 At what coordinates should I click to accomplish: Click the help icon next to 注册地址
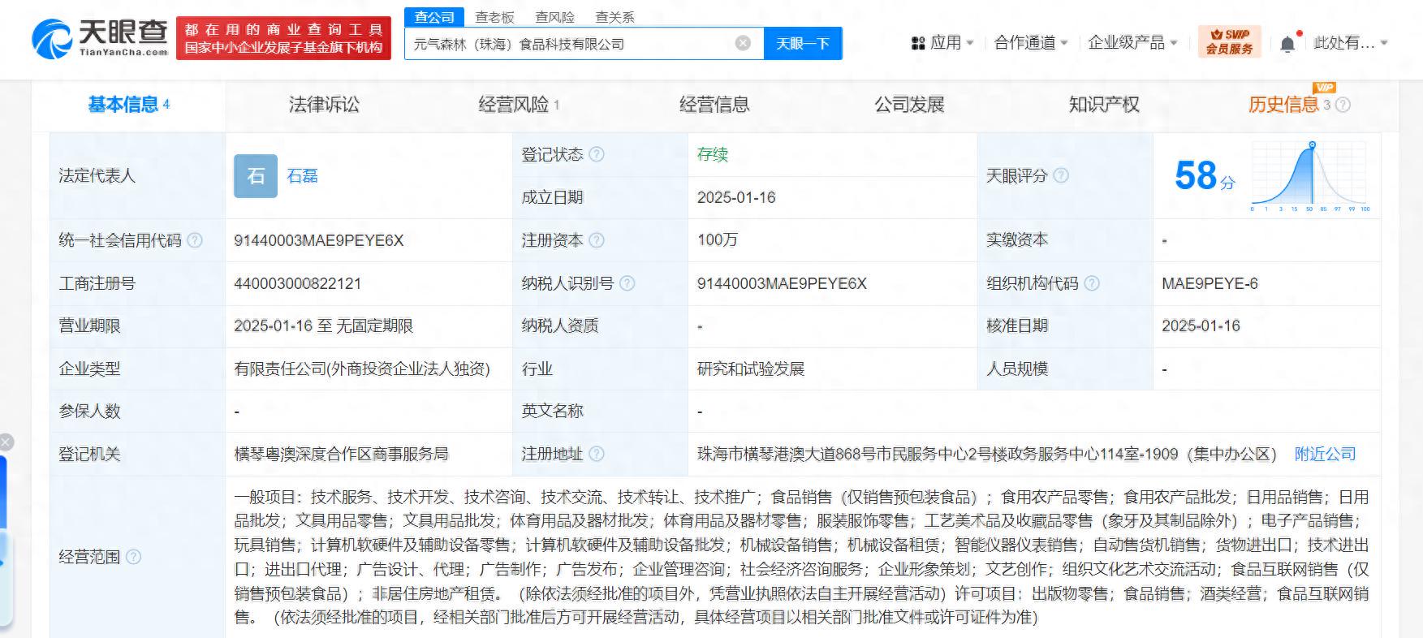[597, 454]
